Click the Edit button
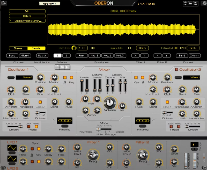207x170 pixels. click(27, 11)
